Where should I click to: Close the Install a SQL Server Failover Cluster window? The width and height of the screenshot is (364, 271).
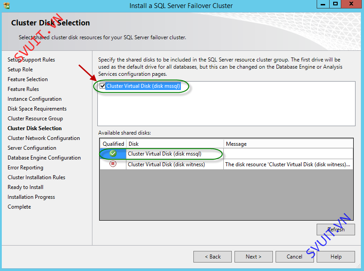(x=351, y=4)
